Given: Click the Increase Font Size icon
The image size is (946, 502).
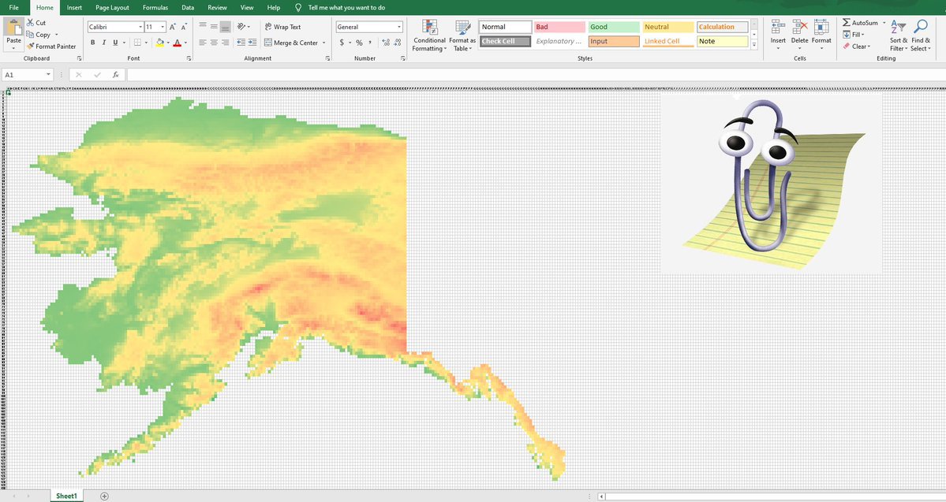Looking at the screenshot, I should click(x=172, y=27).
